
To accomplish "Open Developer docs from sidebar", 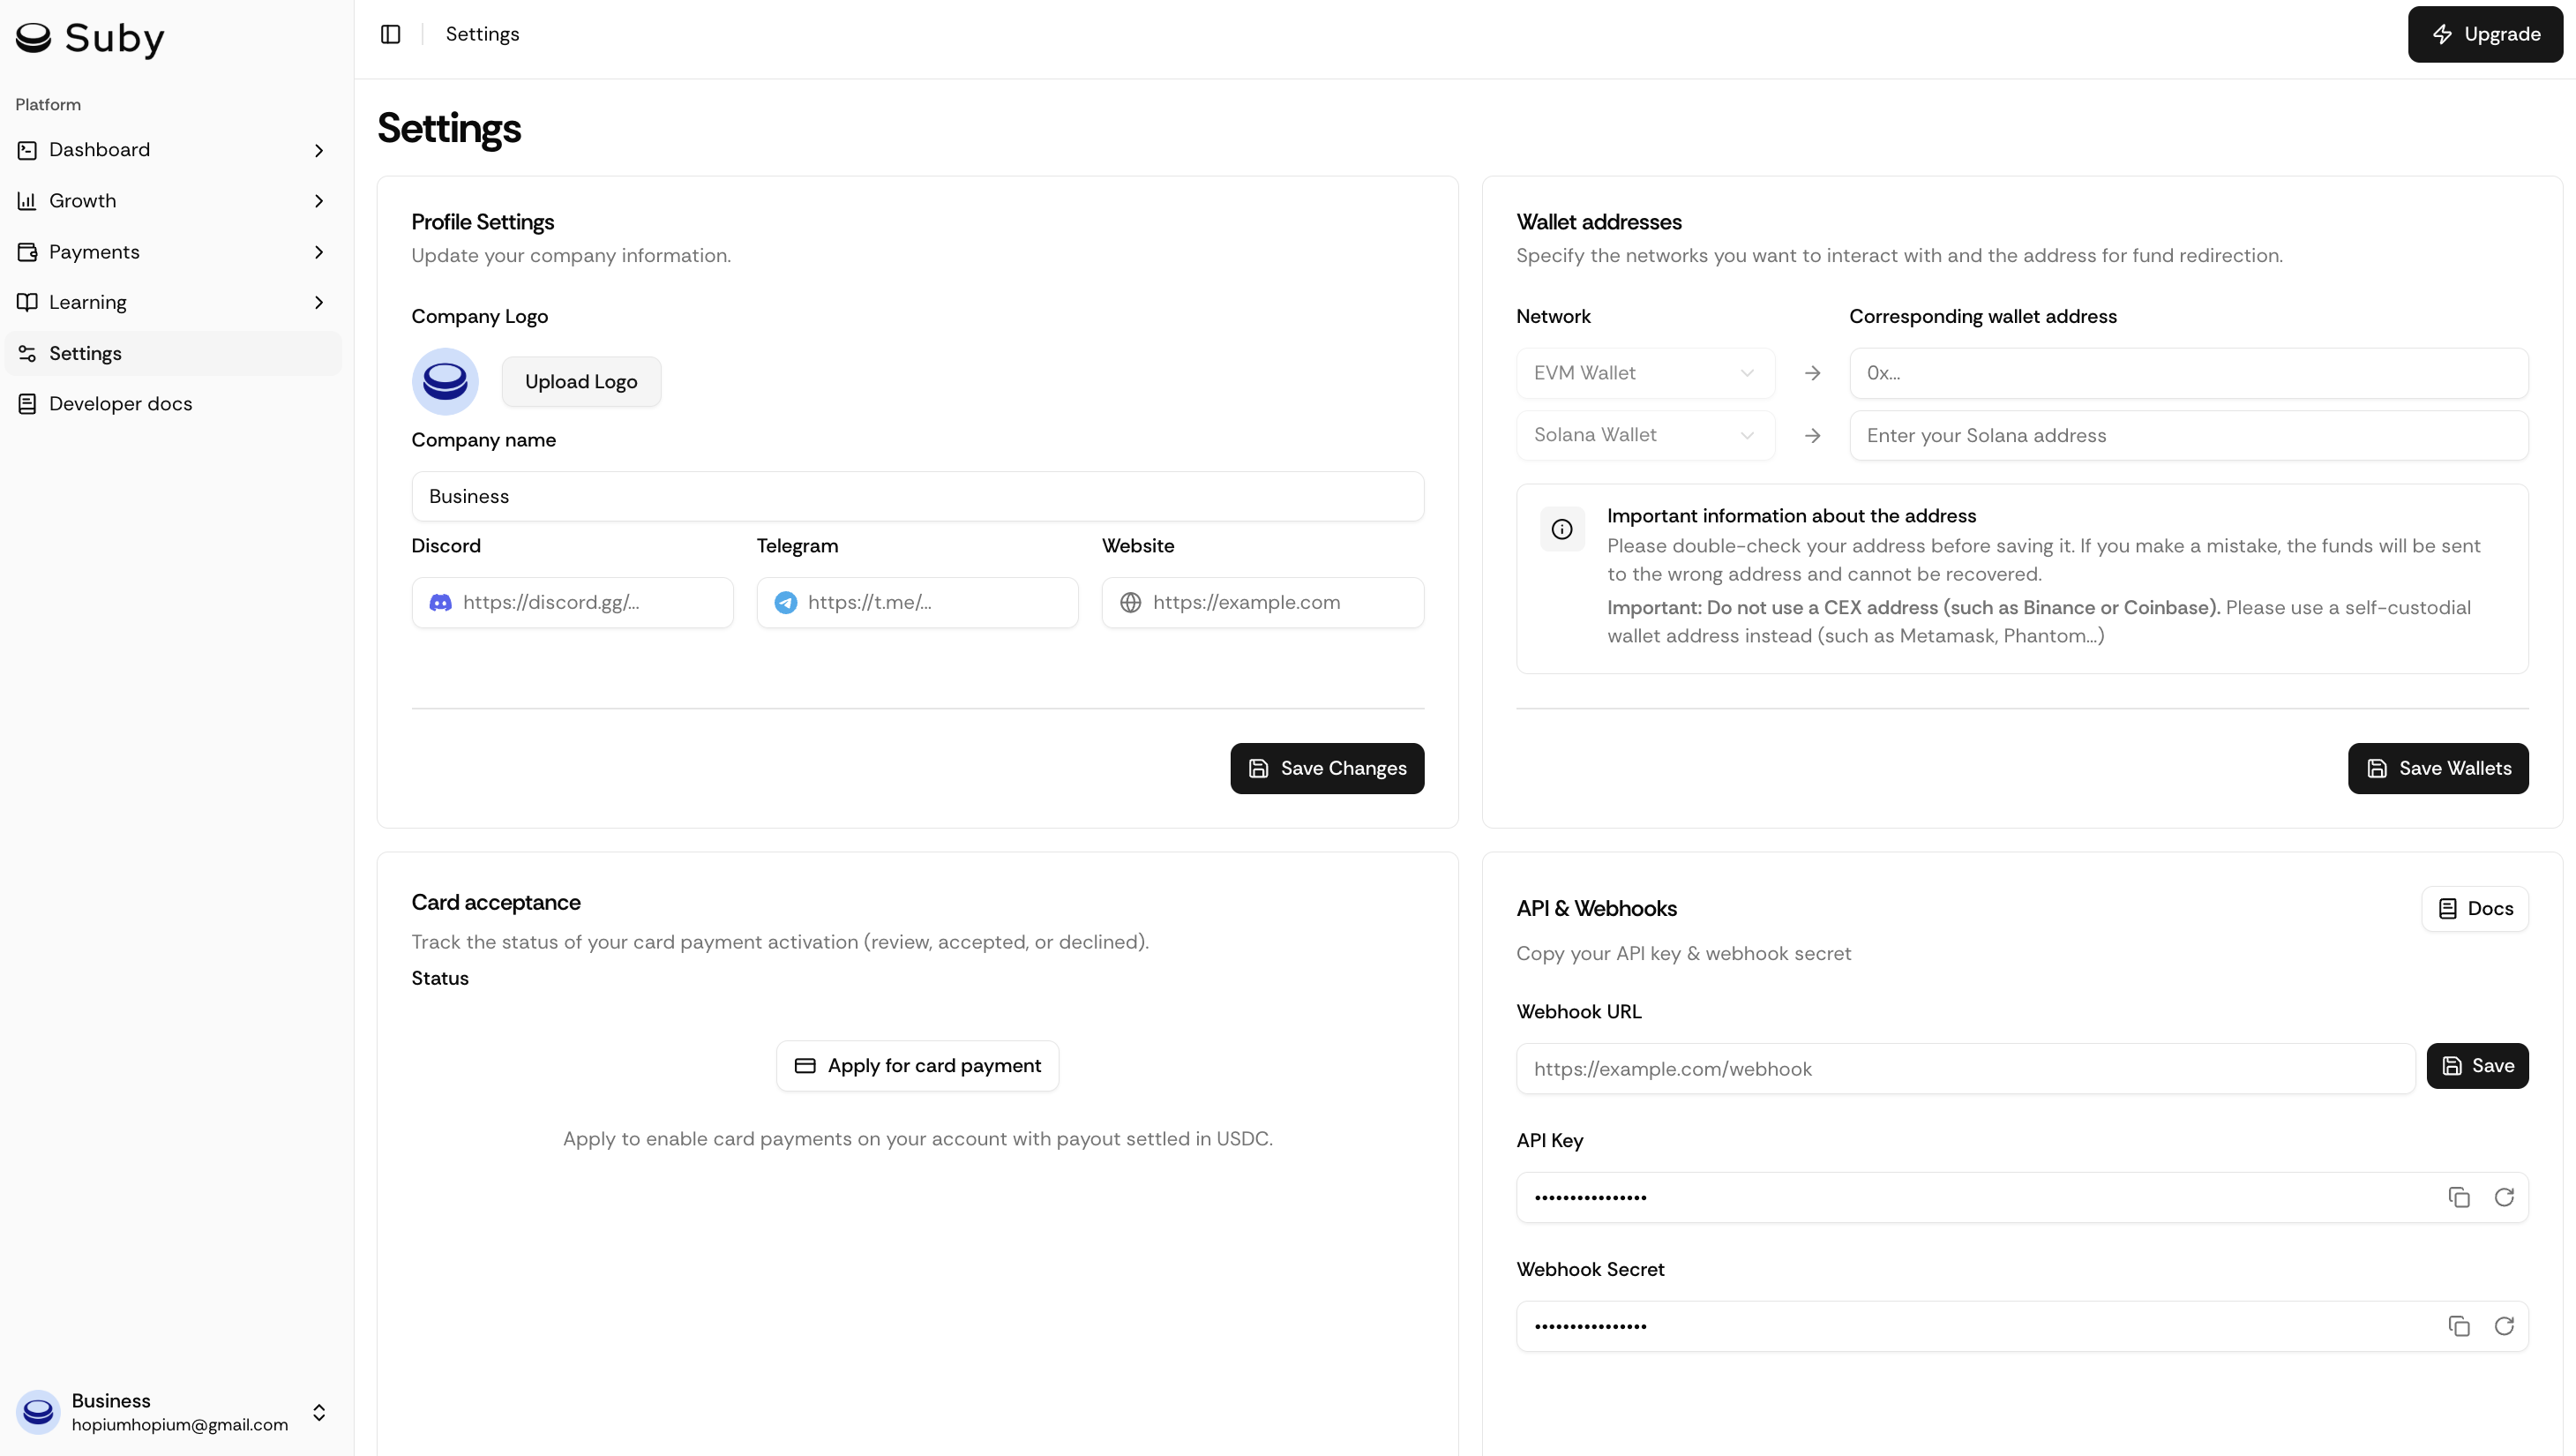I will (120, 404).
